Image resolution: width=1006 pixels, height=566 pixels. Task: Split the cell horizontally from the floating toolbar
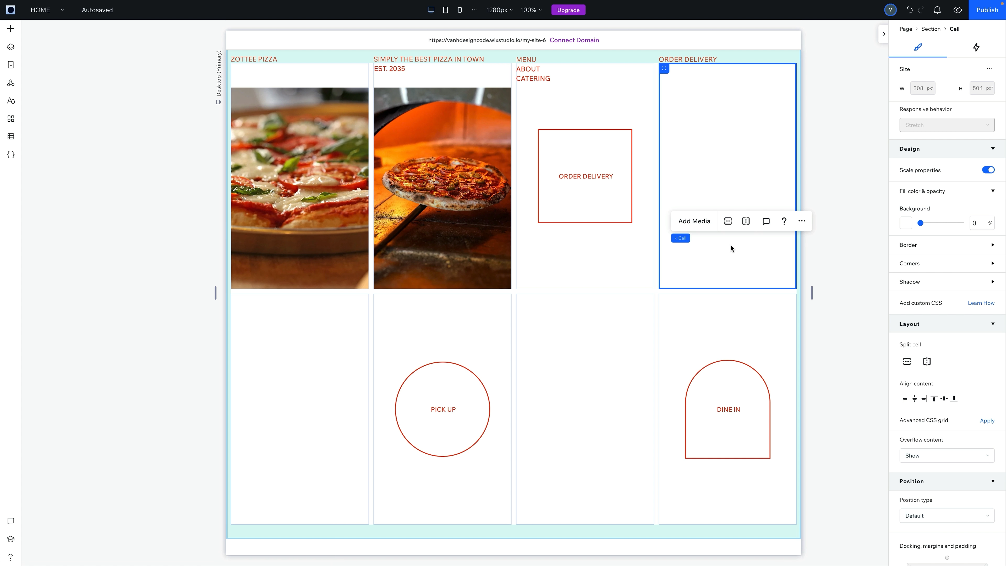(728, 221)
